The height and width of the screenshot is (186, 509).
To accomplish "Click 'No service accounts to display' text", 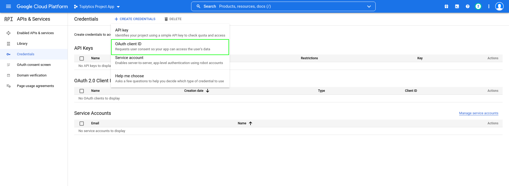I will click(102, 131).
